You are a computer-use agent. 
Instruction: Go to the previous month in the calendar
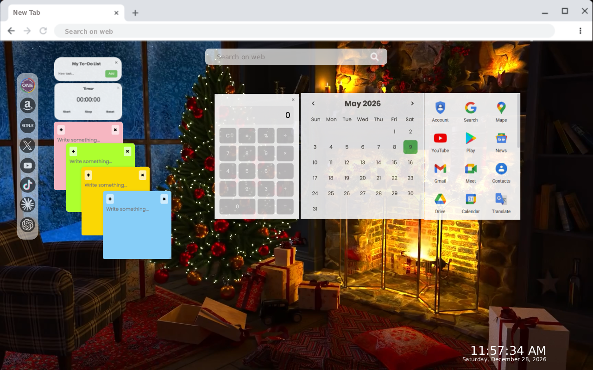click(x=313, y=104)
